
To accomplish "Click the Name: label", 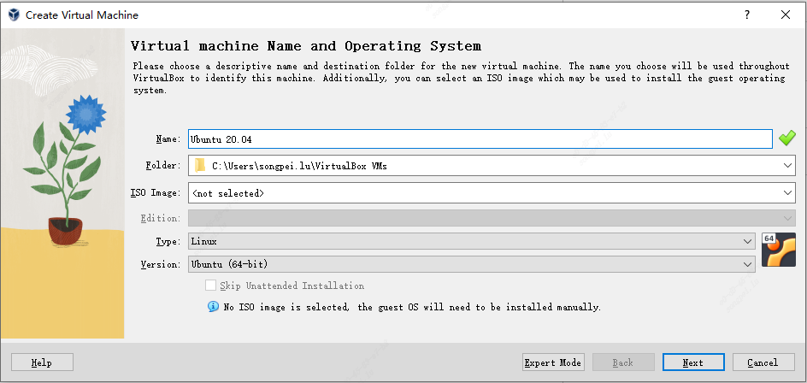I will (x=168, y=139).
